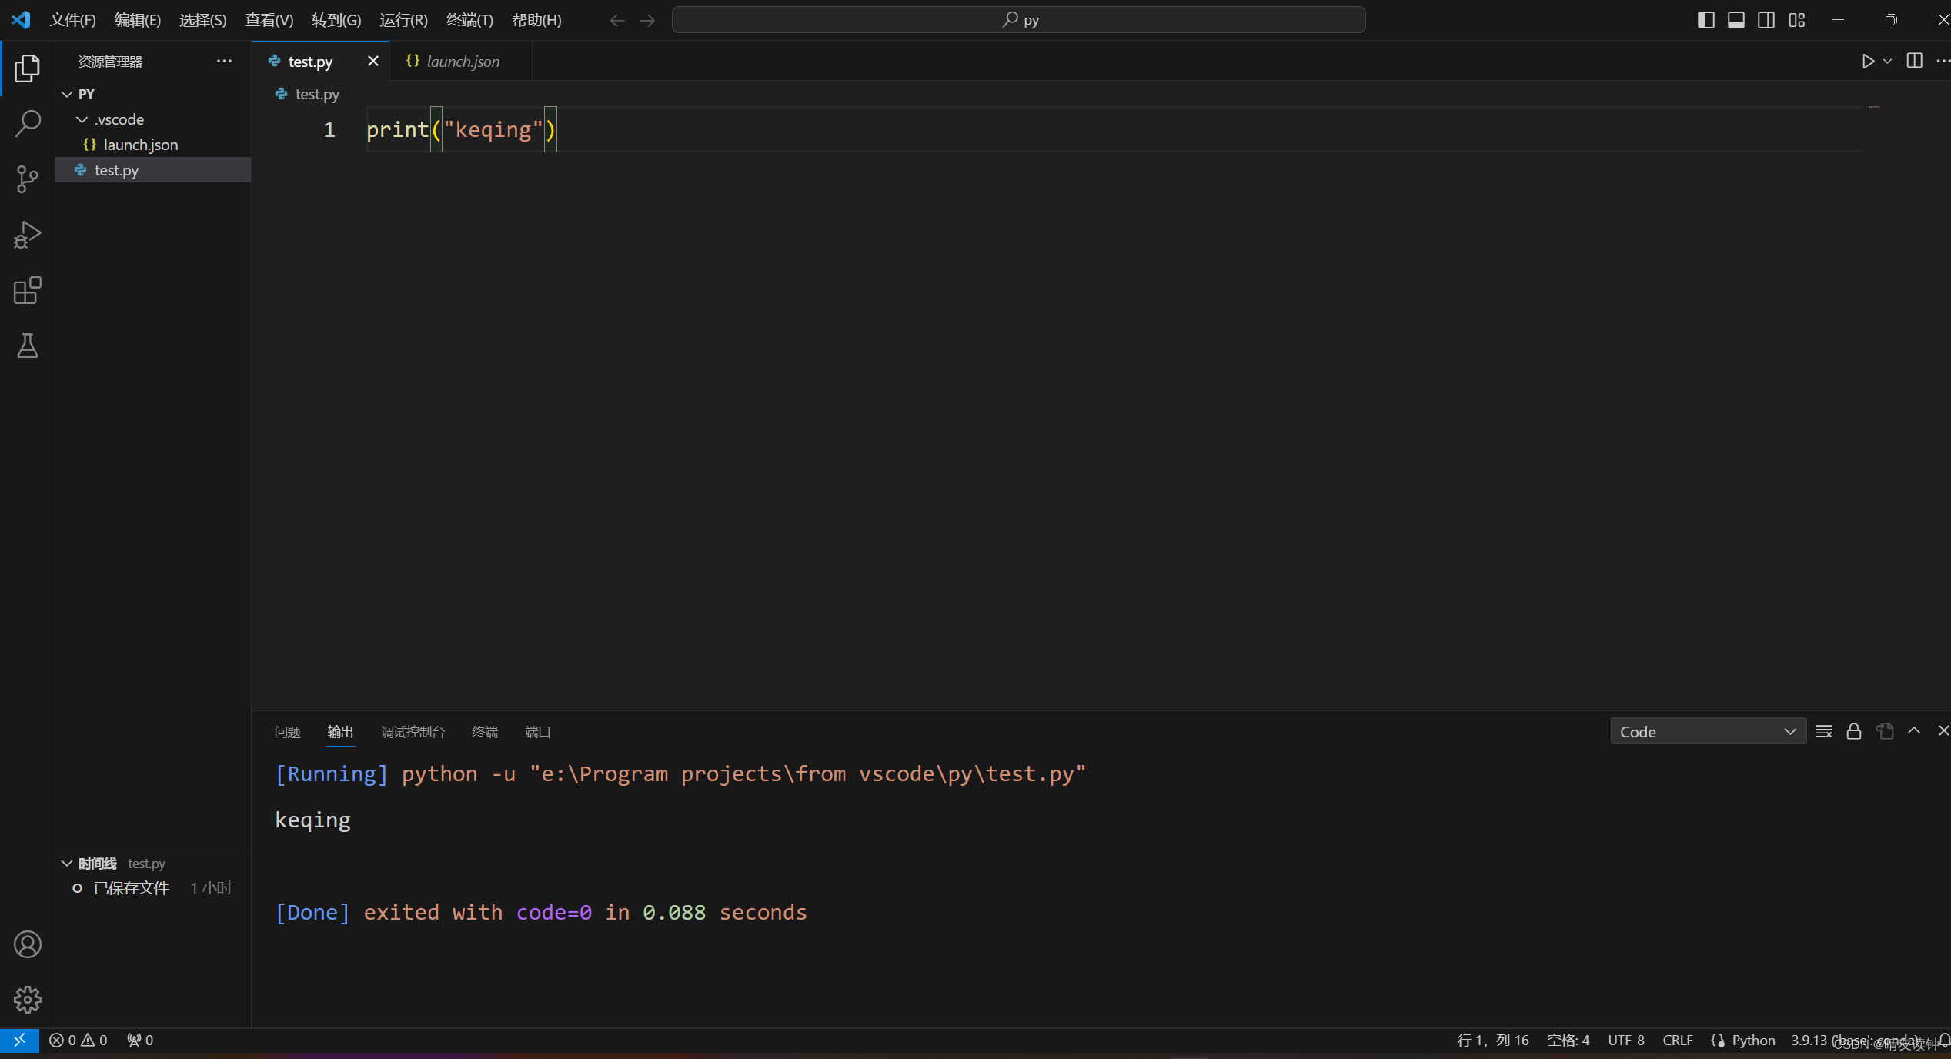Expand the PY workspace root folder
The height and width of the screenshot is (1059, 1951).
tap(68, 92)
